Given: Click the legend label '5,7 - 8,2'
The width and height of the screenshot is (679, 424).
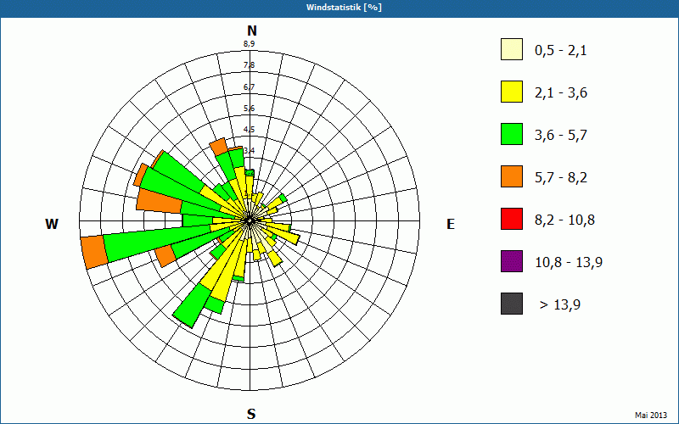Looking at the screenshot, I should pos(561,178).
